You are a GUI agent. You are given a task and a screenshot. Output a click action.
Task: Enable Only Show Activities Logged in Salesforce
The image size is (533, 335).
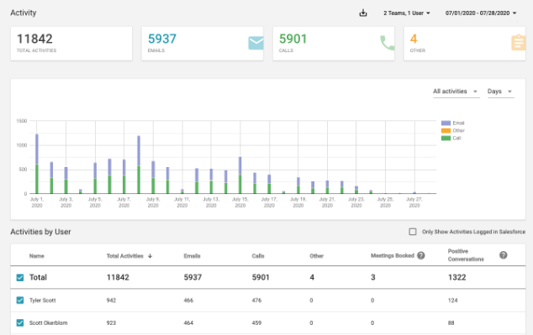[413, 232]
